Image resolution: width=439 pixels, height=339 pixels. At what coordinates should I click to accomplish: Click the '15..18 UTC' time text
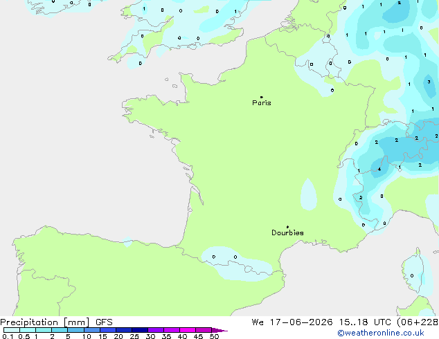[365, 322]
